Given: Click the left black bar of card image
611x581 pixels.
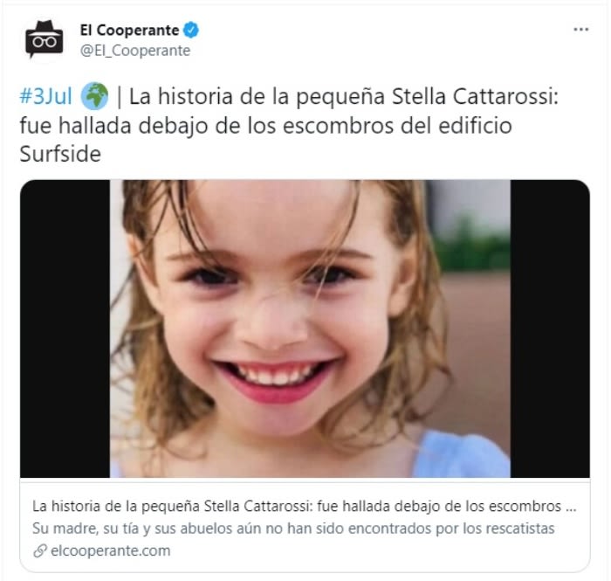Looking at the screenshot, I should (x=65, y=329).
